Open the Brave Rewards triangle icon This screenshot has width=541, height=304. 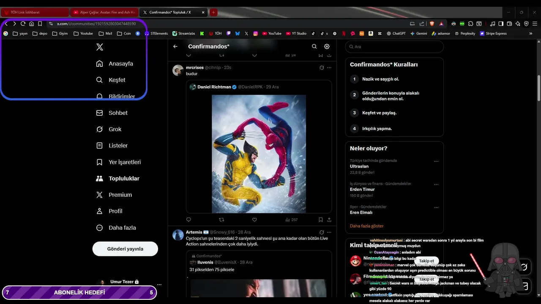441,24
